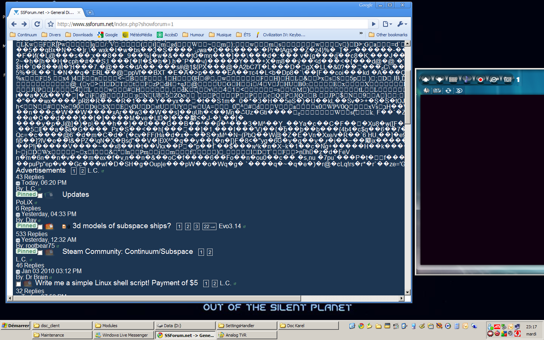Launch Windows Media Player quick launch icon
544x340 pixels.
point(448,326)
